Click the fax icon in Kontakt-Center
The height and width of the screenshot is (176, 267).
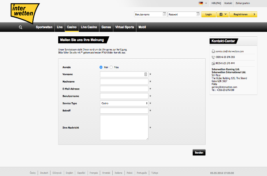click(x=213, y=63)
